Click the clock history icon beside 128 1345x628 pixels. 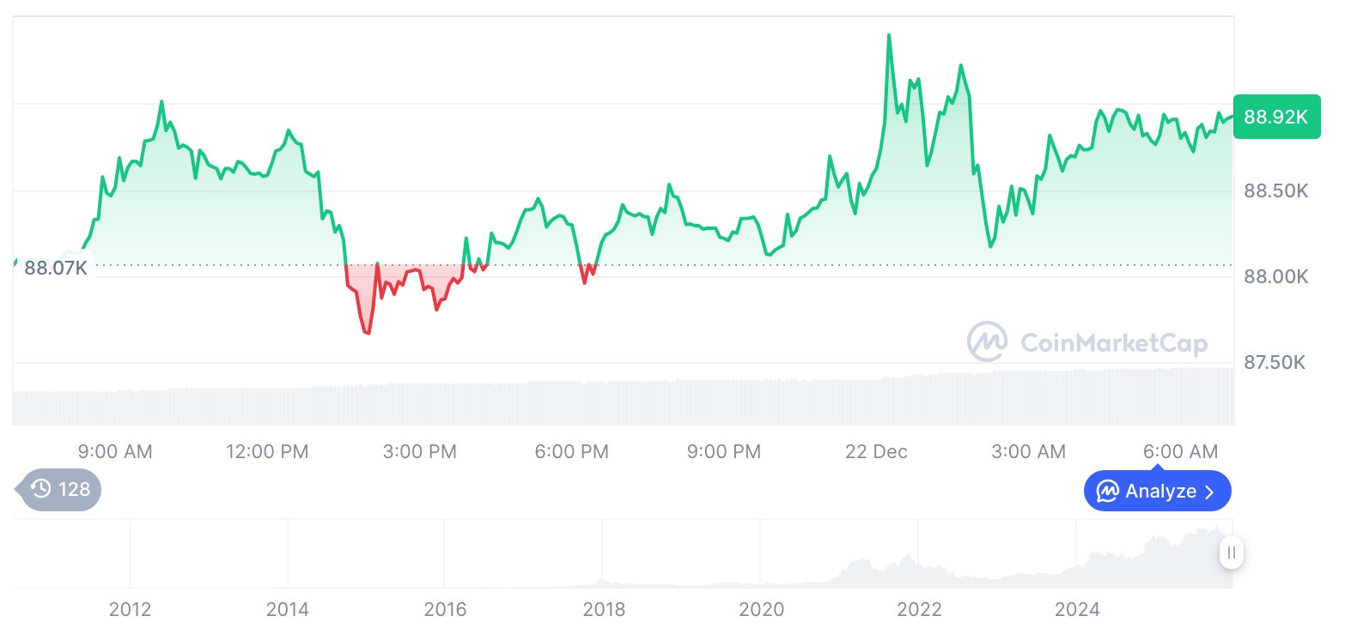coord(40,490)
